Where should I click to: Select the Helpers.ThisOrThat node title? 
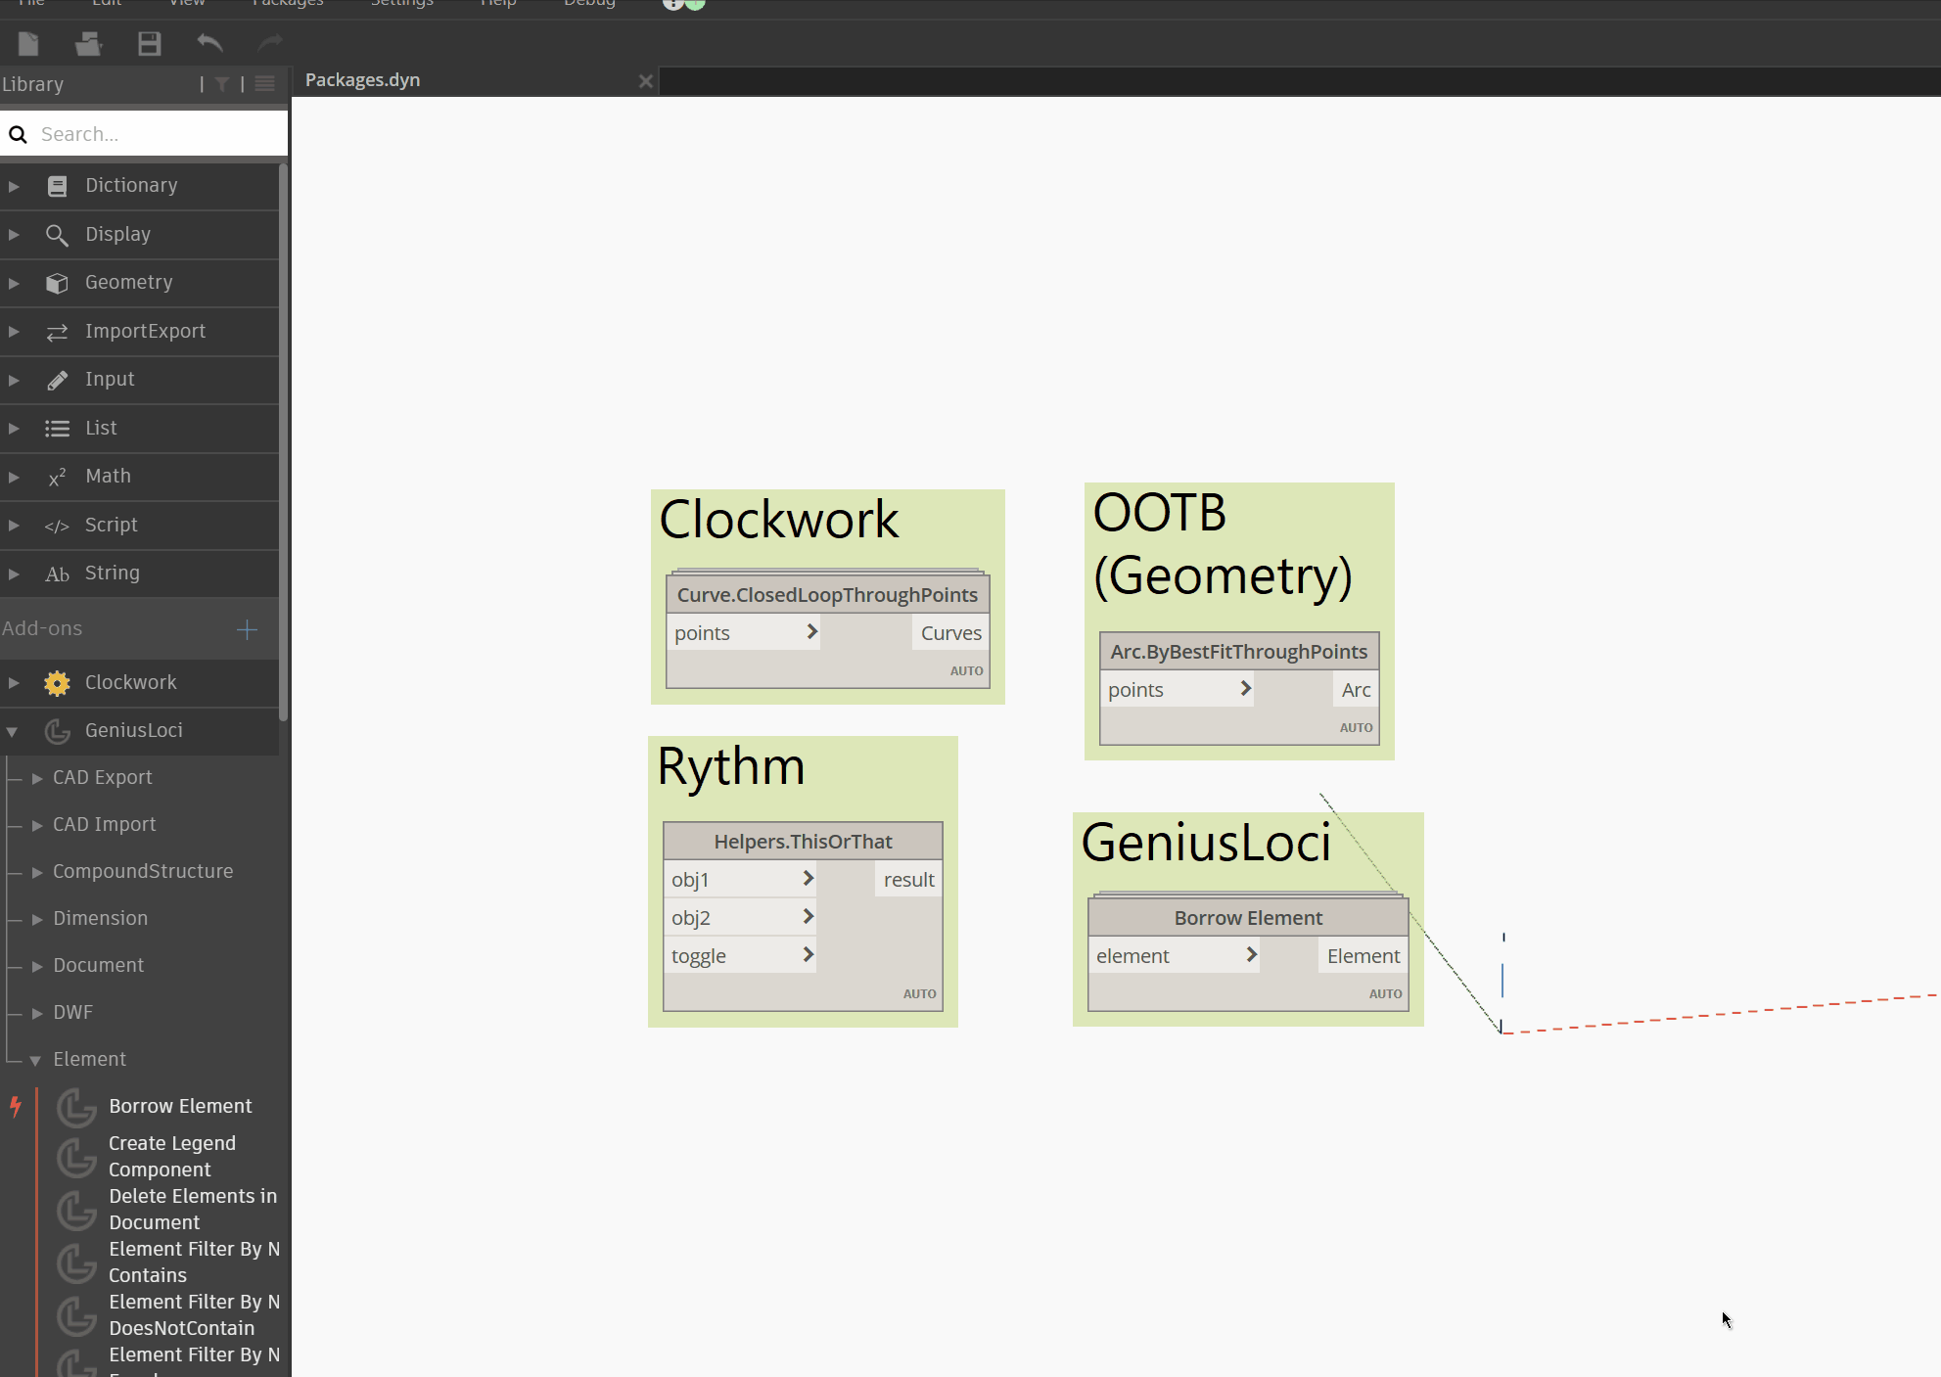[x=803, y=842]
